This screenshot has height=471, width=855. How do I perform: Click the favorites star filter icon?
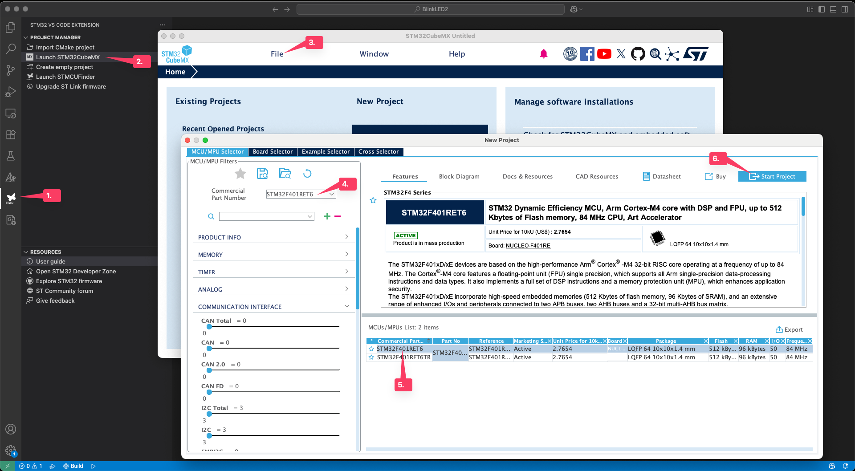[240, 174]
